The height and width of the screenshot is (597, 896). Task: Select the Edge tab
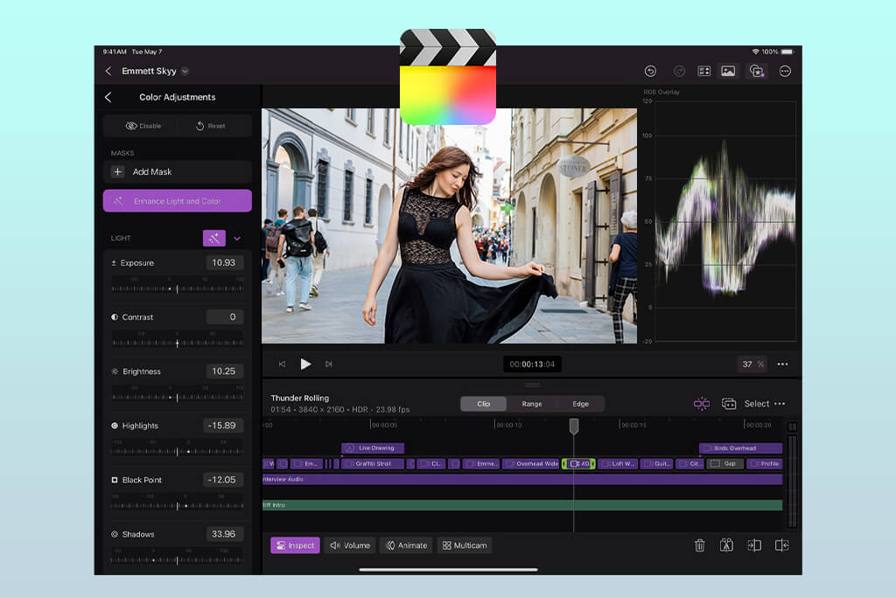click(x=581, y=404)
